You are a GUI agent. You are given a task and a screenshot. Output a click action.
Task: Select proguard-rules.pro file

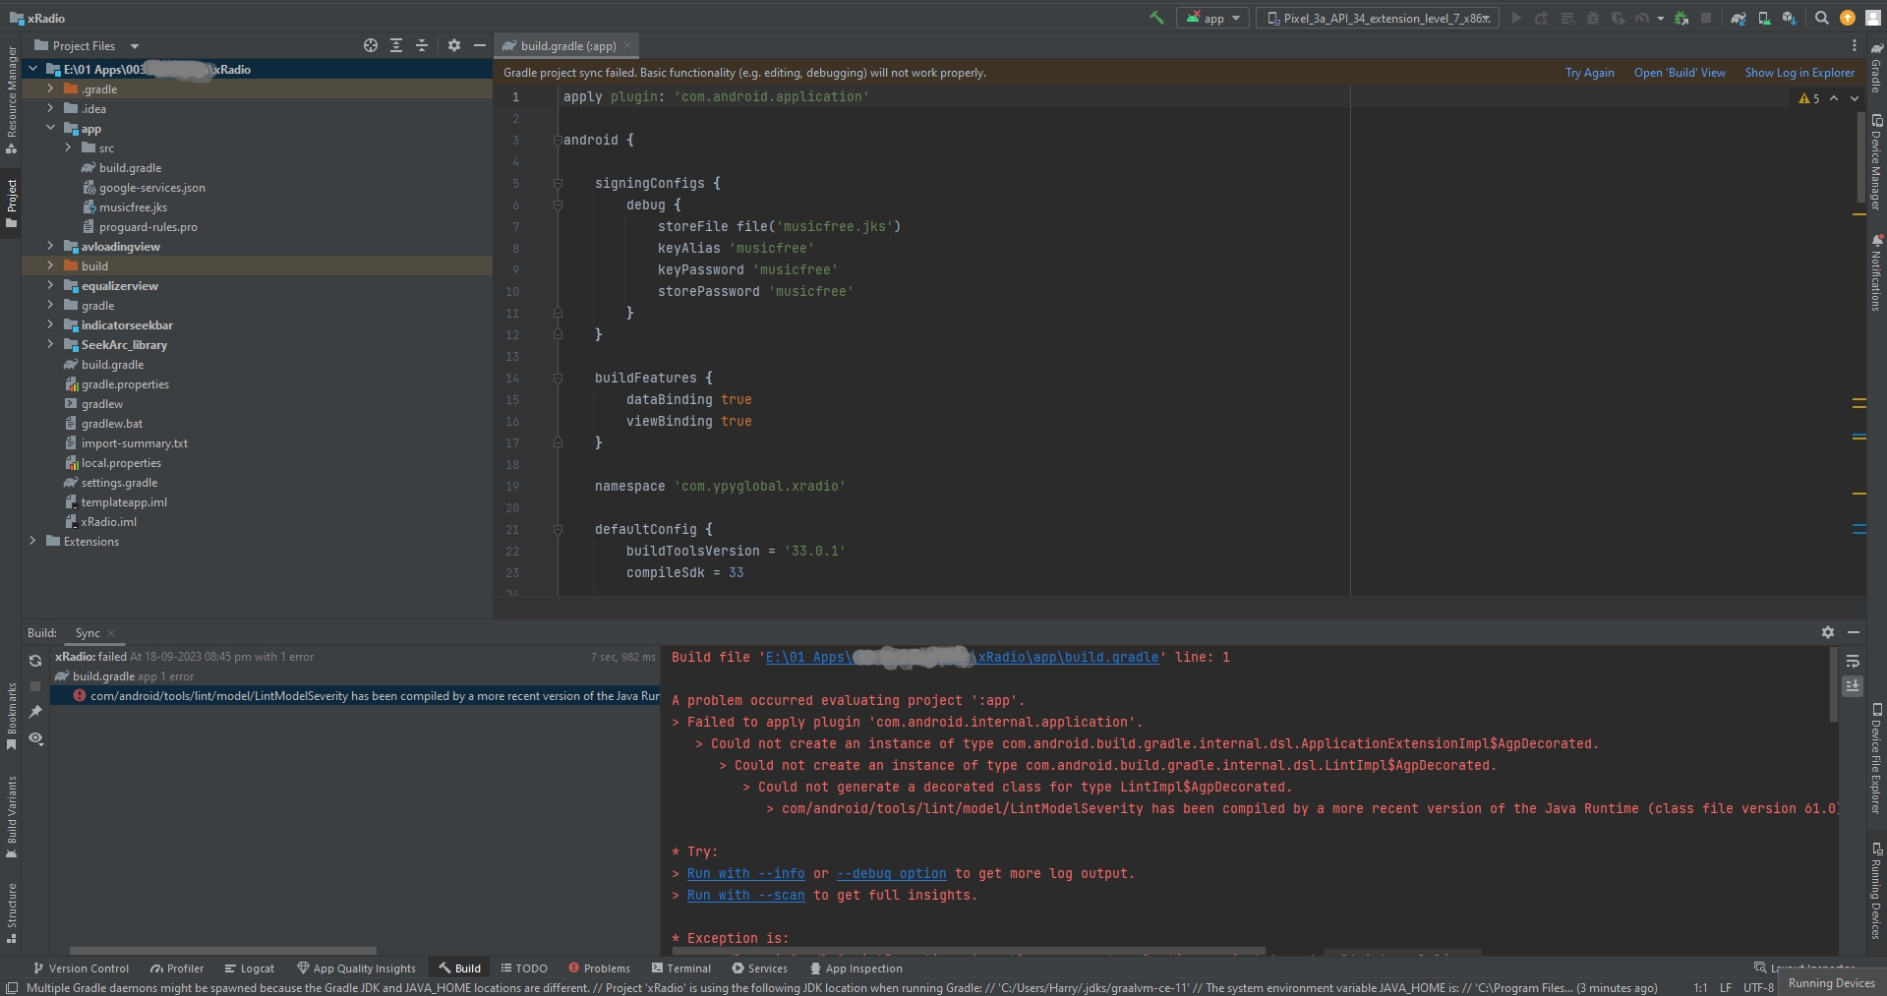pyautogui.click(x=147, y=227)
